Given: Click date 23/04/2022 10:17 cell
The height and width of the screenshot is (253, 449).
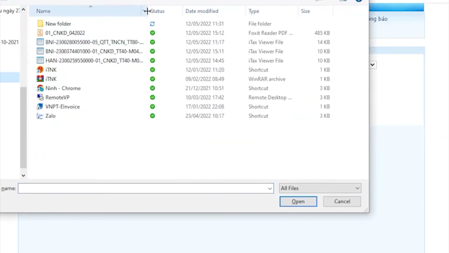Looking at the screenshot, I should [x=204, y=116].
